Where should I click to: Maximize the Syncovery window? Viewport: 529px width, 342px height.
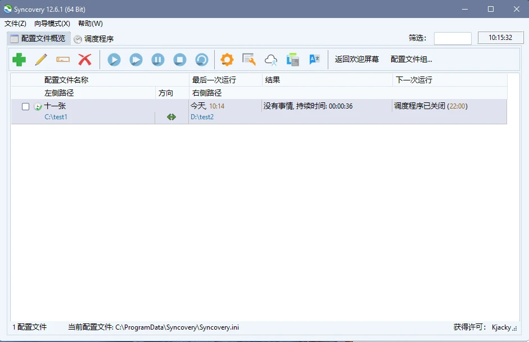[491, 9]
